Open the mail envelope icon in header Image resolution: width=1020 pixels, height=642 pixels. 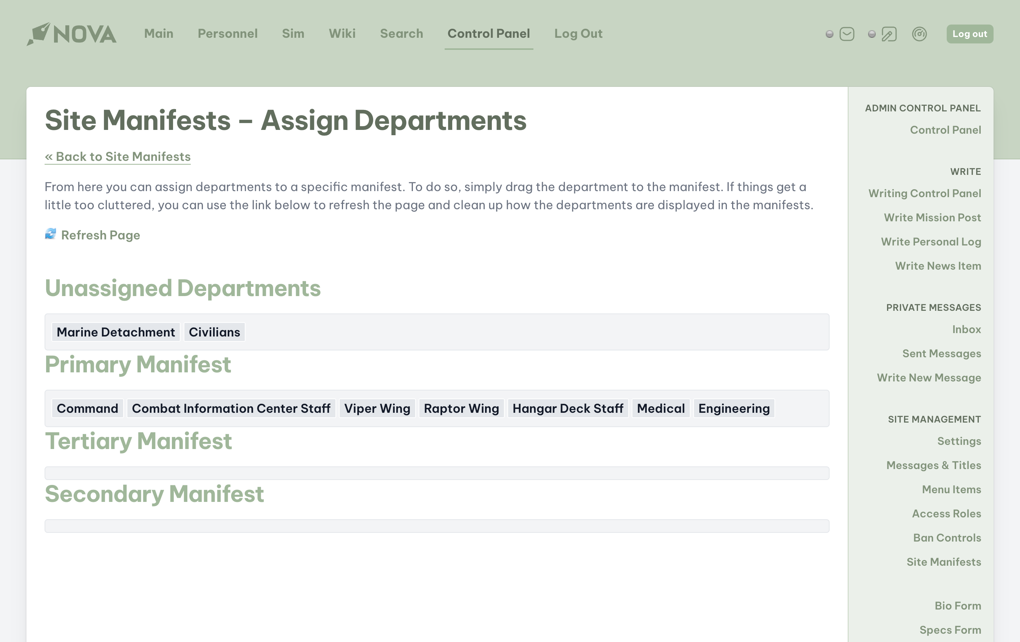click(x=846, y=34)
